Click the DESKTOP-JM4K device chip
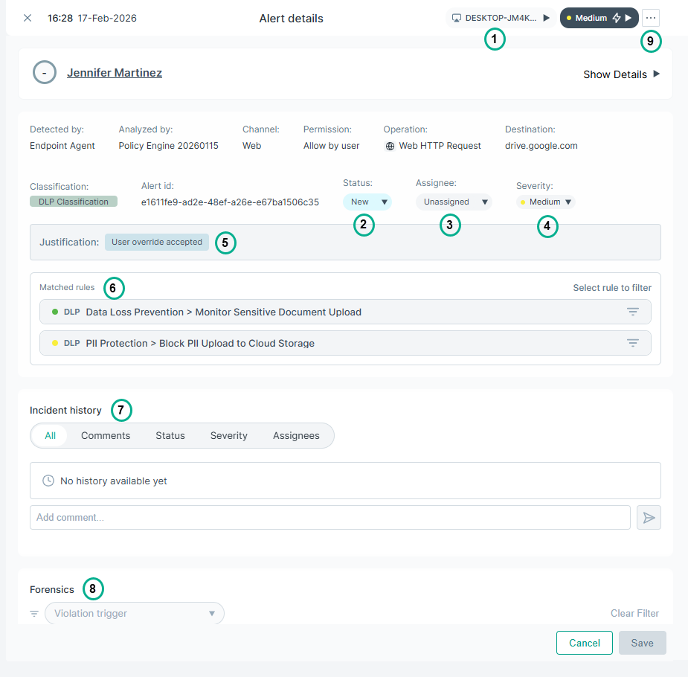This screenshot has height=677, width=688. (x=500, y=18)
